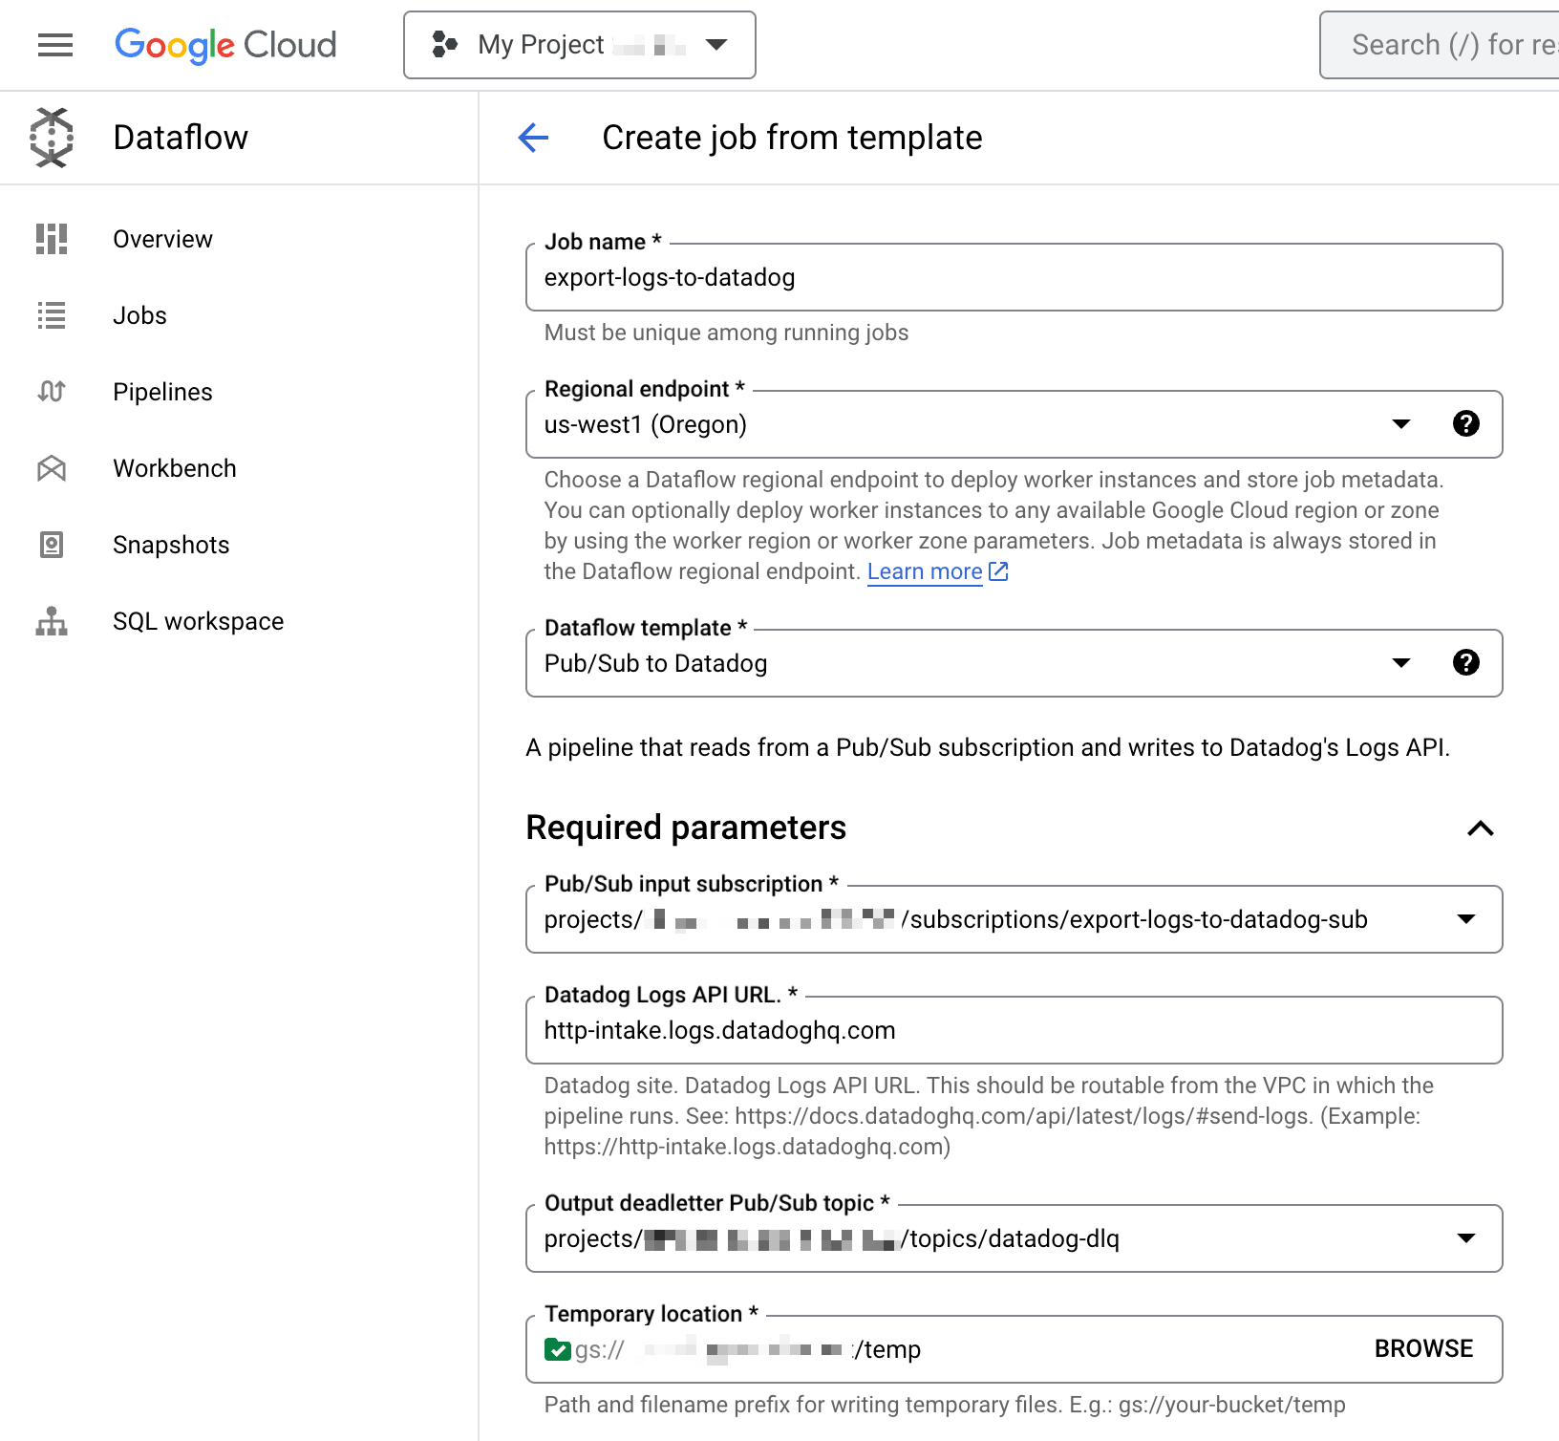Click the pipeline description about Datadog's Logs API
The height and width of the screenshot is (1441, 1559).
988,747
